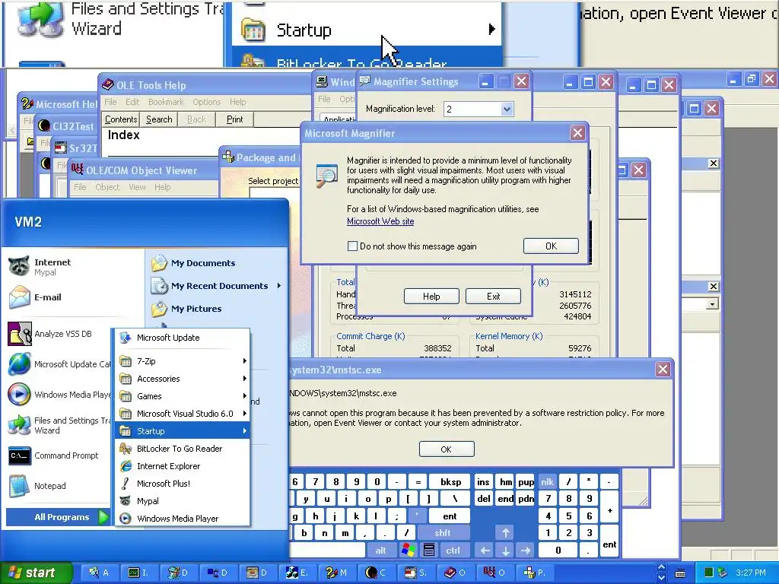The image size is (779, 584).
Task: Switch to taskbar button labeled M
Action: pos(336,573)
